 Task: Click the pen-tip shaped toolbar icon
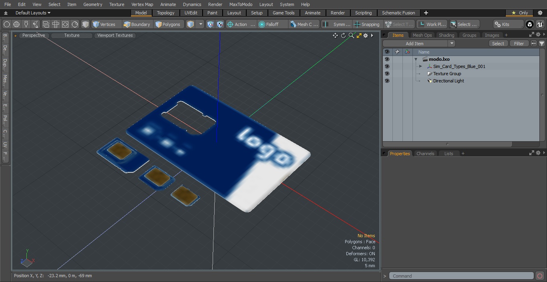[26, 24]
